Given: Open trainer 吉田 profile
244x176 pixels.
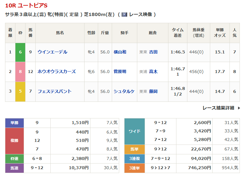Looking at the screenshot, I should pyautogui.click(x=153, y=52).
